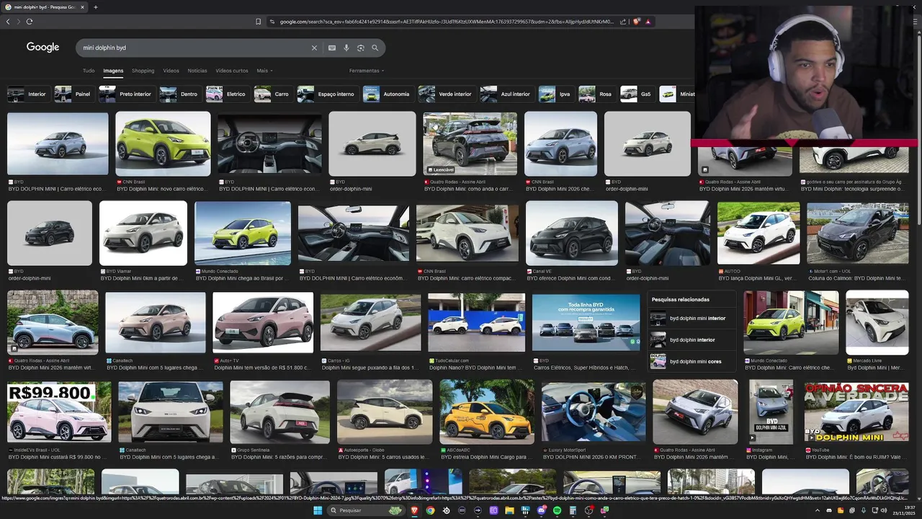Open the on-screen keyboard input tool
922x519 pixels.
coord(332,48)
